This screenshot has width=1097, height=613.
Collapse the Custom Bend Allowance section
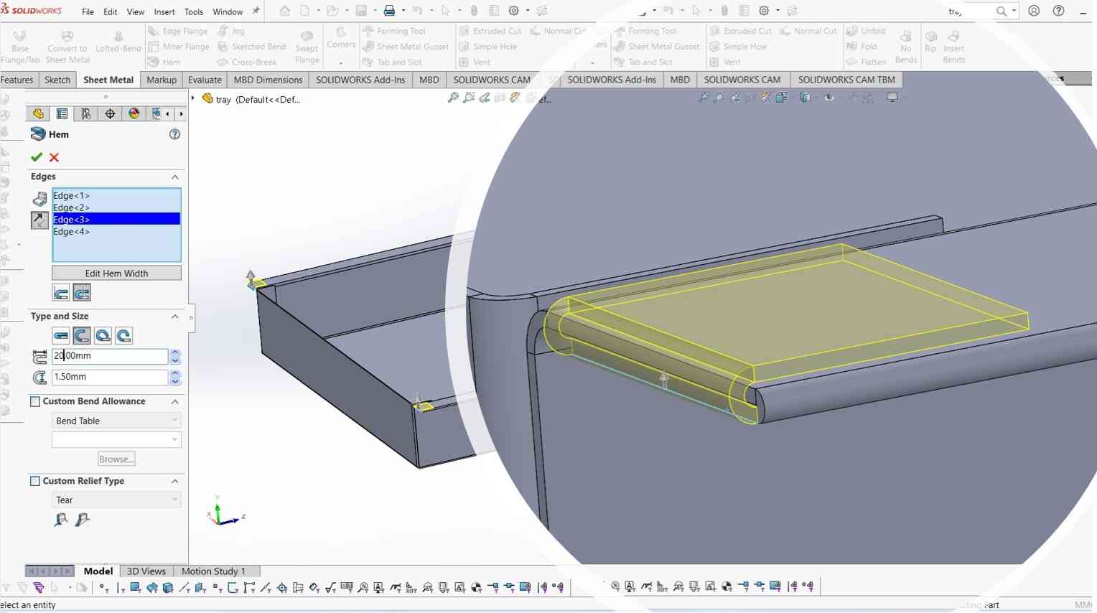tap(174, 401)
